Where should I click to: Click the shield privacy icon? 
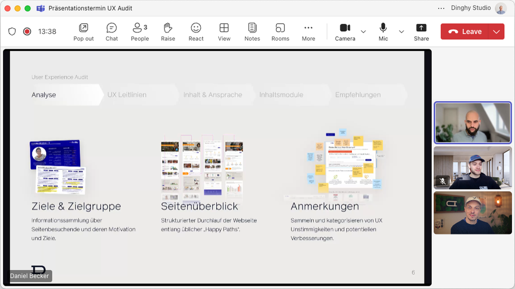pos(12,31)
